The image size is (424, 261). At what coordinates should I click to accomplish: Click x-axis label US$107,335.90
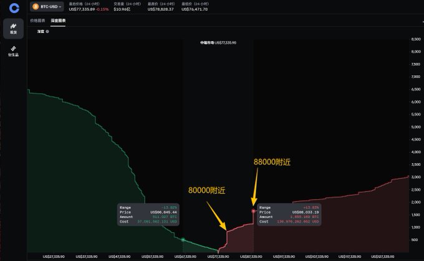pyautogui.click(x=317, y=257)
